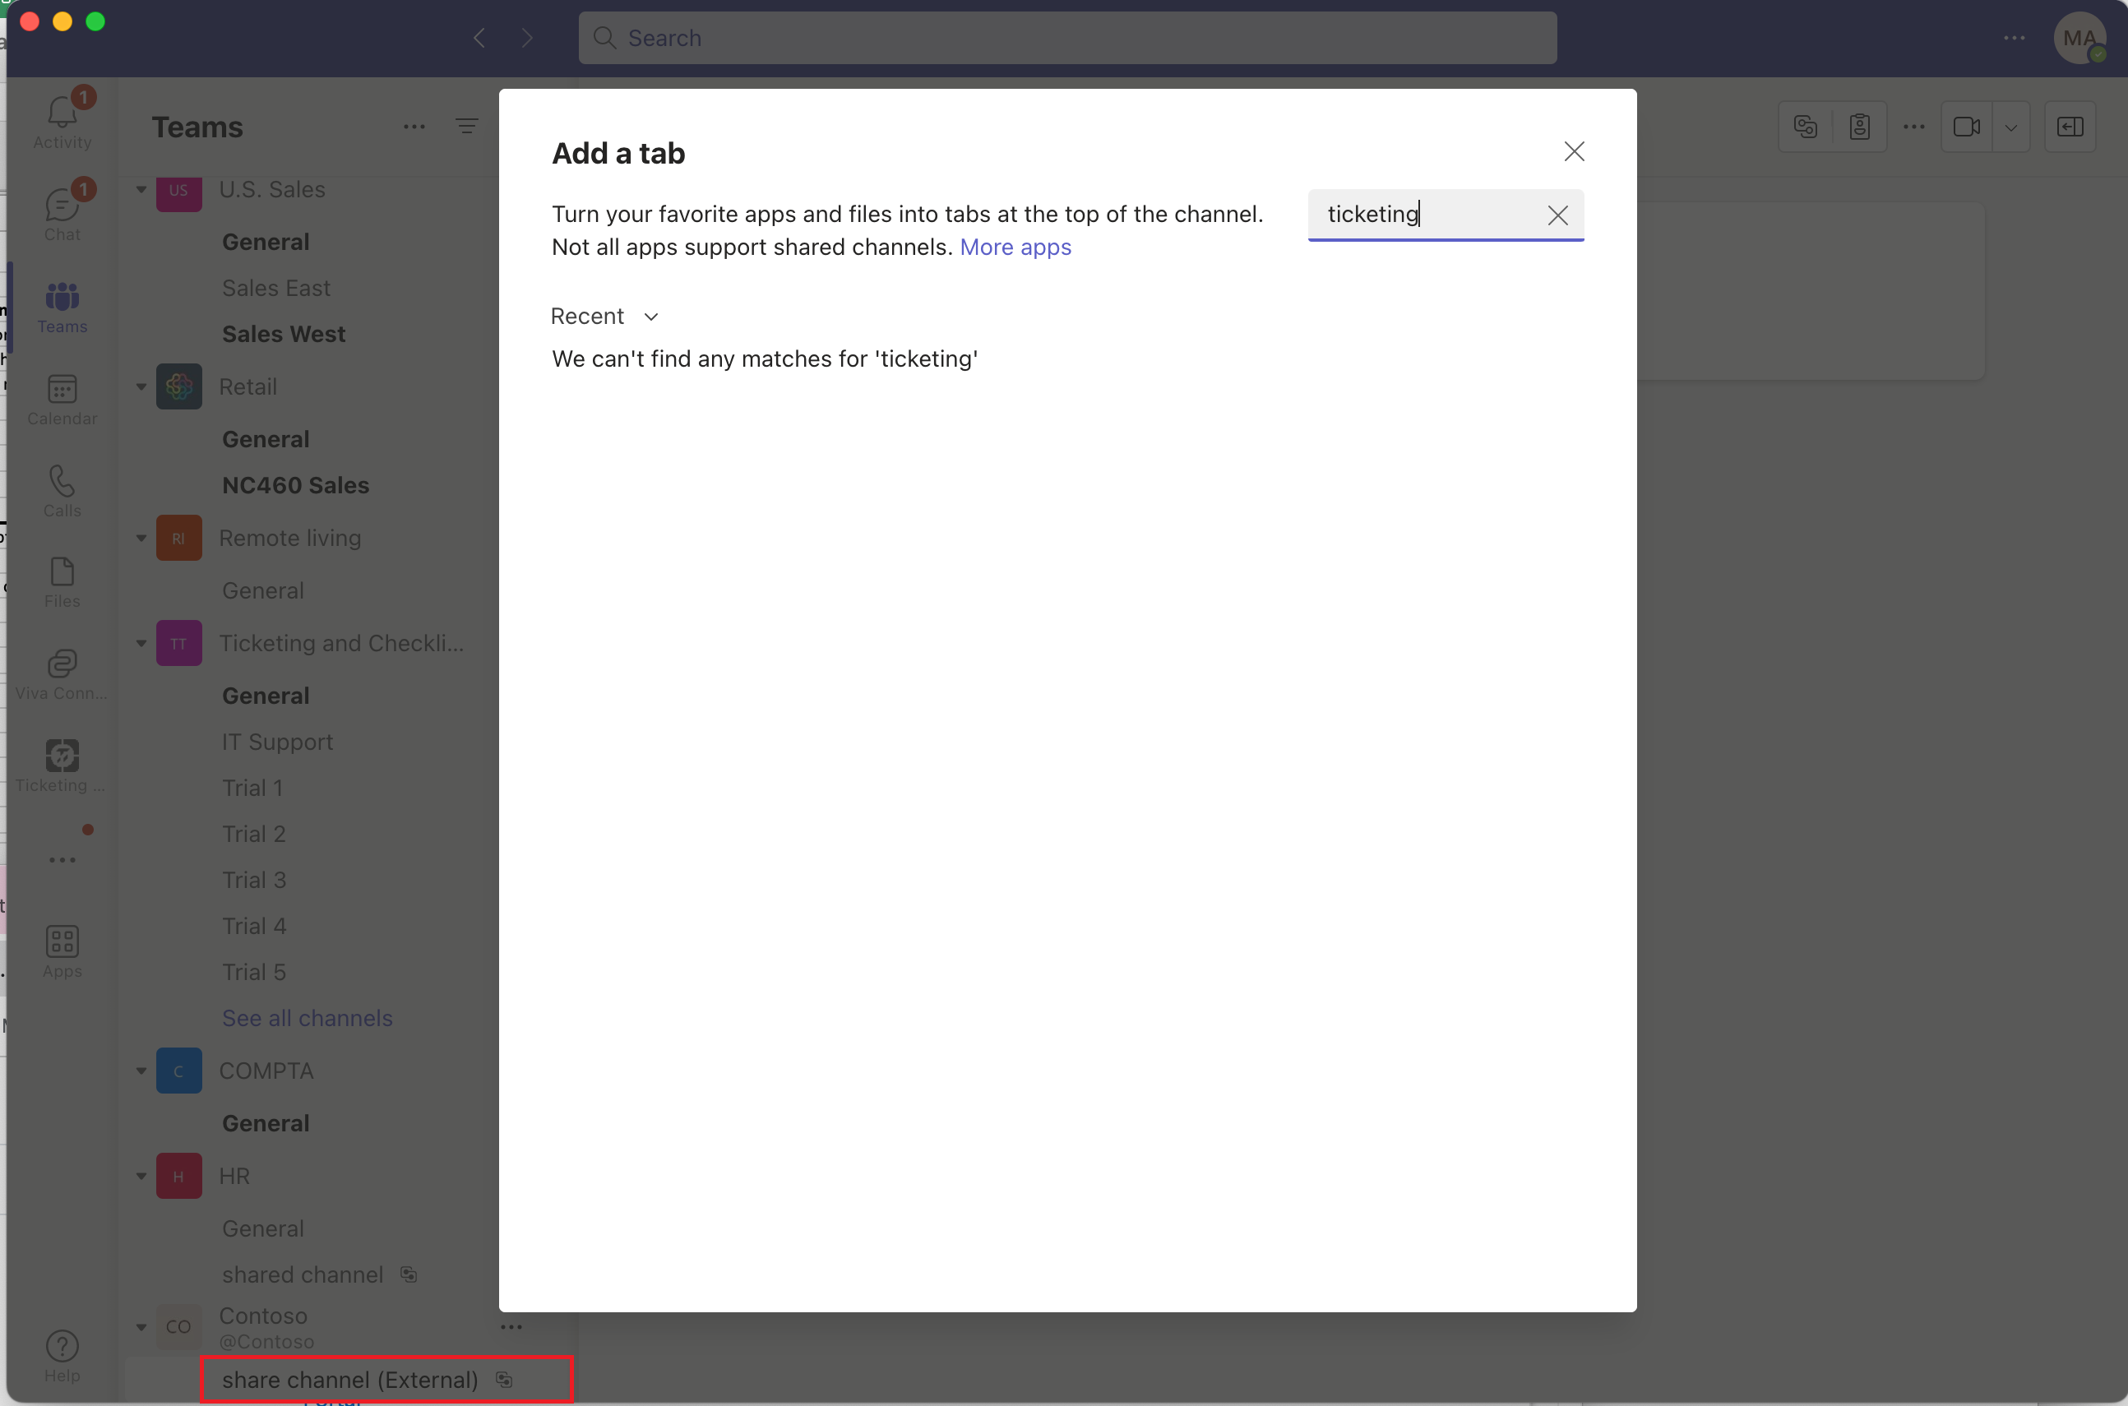
Task: Select the NC460 Sales channel
Action: coord(295,485)
